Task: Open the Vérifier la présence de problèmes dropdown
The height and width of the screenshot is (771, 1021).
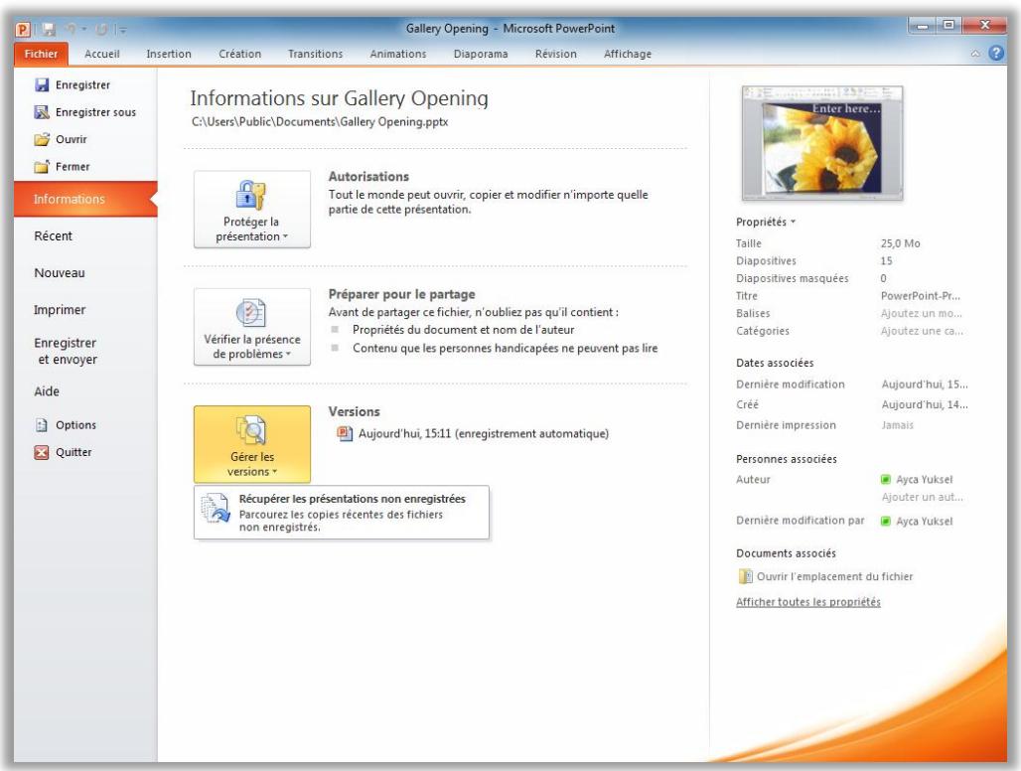Action: coord(252,327)
